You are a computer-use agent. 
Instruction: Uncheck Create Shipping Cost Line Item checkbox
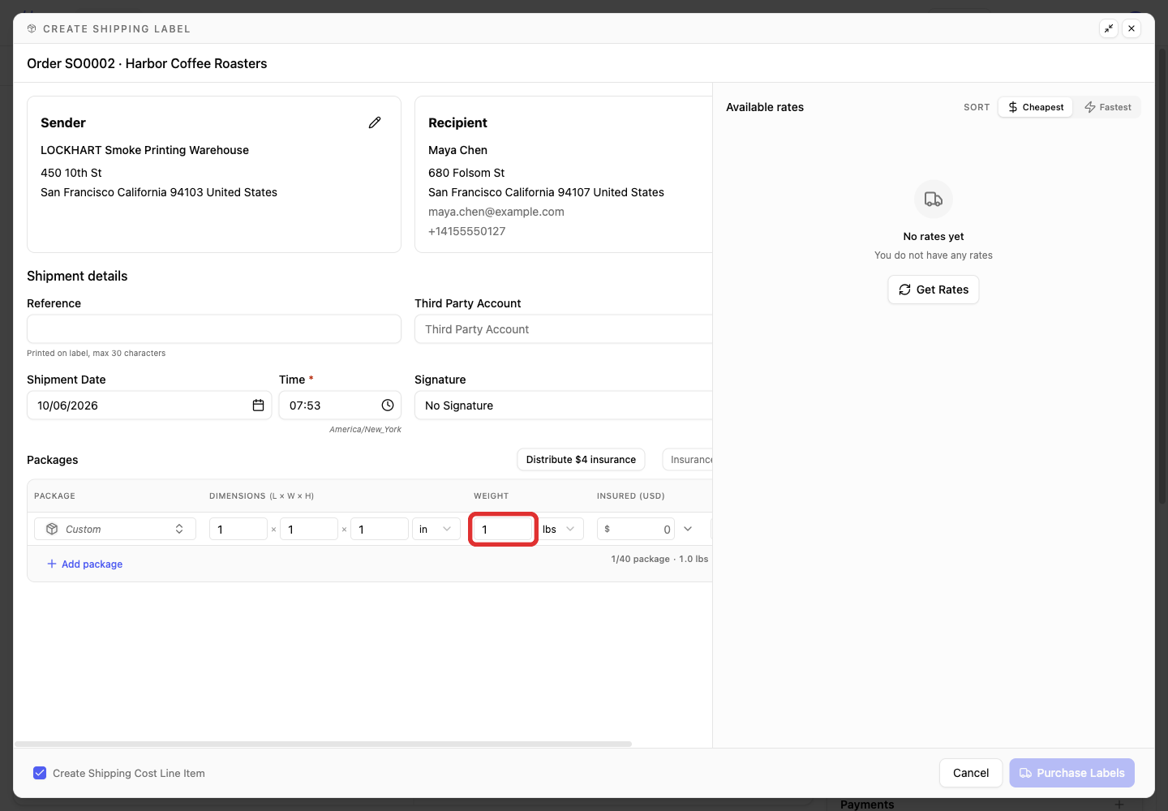40,773
